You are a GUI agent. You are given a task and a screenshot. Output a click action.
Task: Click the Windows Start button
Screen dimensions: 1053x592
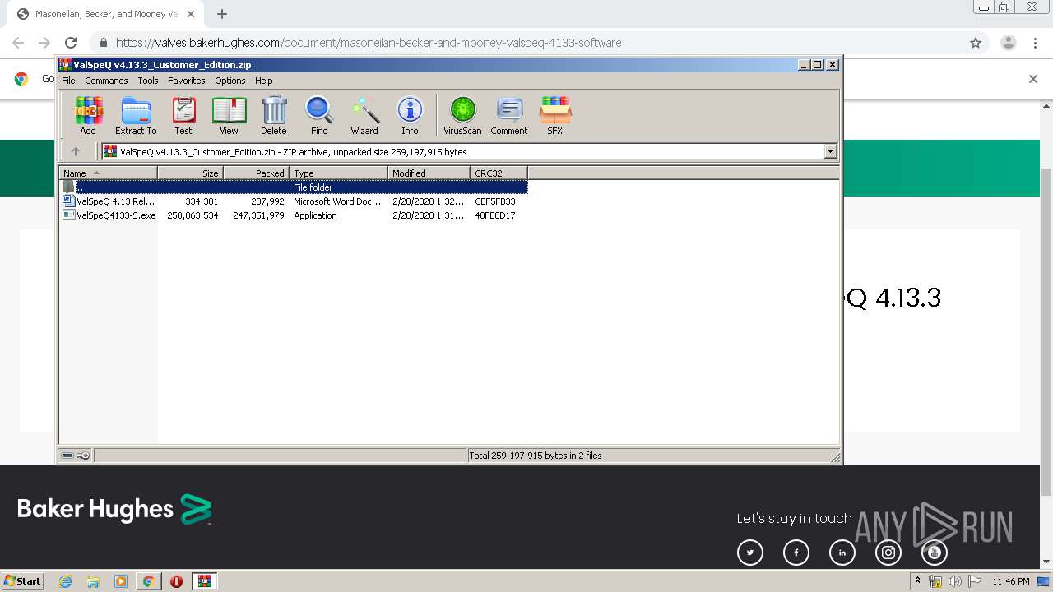point(22,580)
